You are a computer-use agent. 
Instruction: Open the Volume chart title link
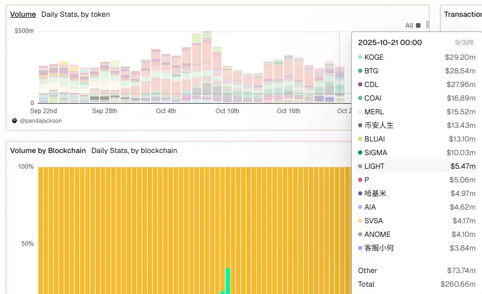point(23,14)
